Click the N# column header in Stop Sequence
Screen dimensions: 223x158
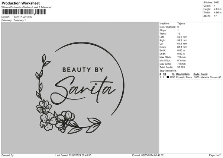tap(164, 74)
